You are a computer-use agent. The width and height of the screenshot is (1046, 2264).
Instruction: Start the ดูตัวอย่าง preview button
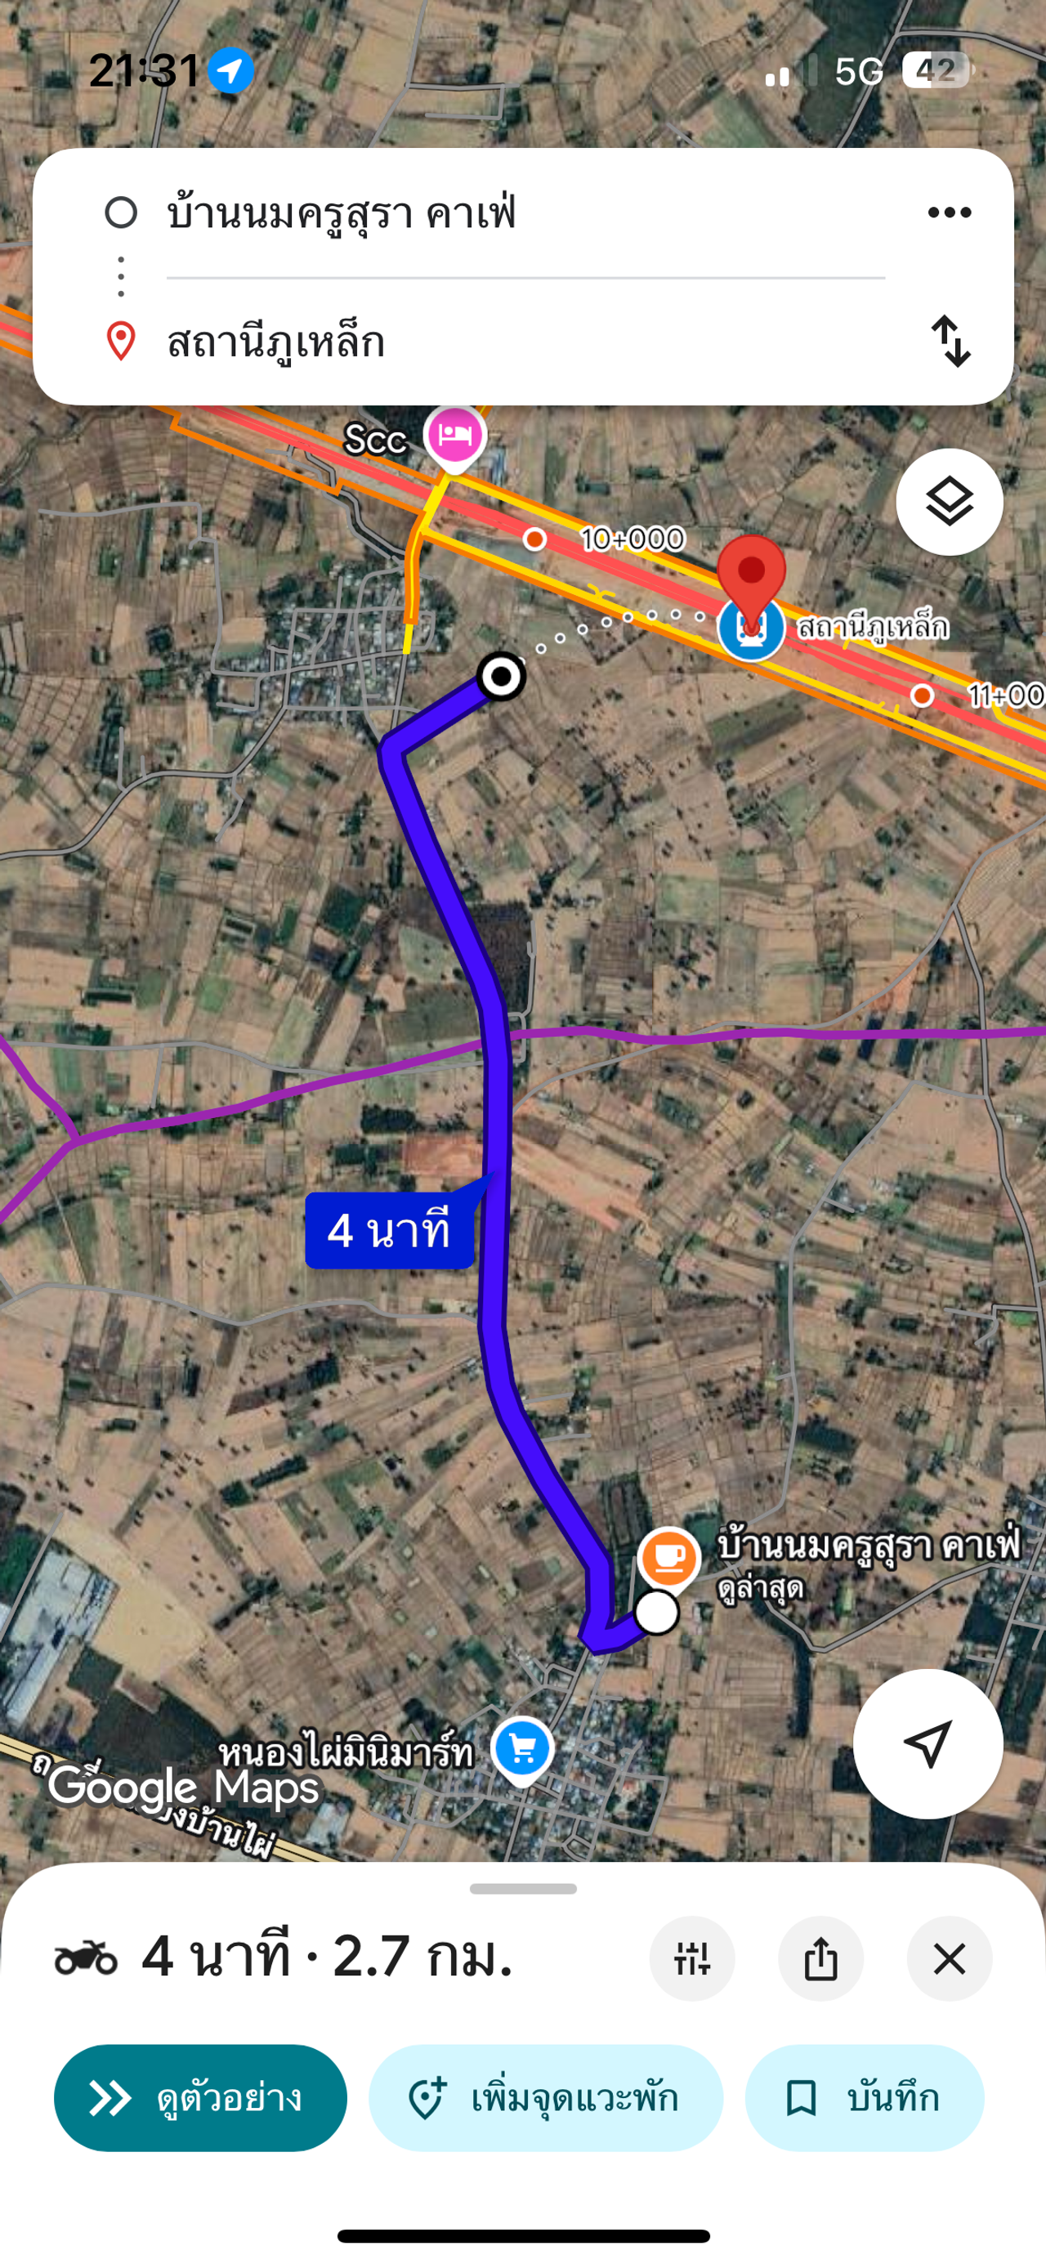pos(200,2098)
